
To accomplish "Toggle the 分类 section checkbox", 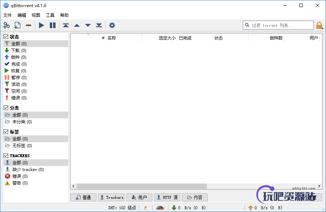I will (x=6, y=108).
